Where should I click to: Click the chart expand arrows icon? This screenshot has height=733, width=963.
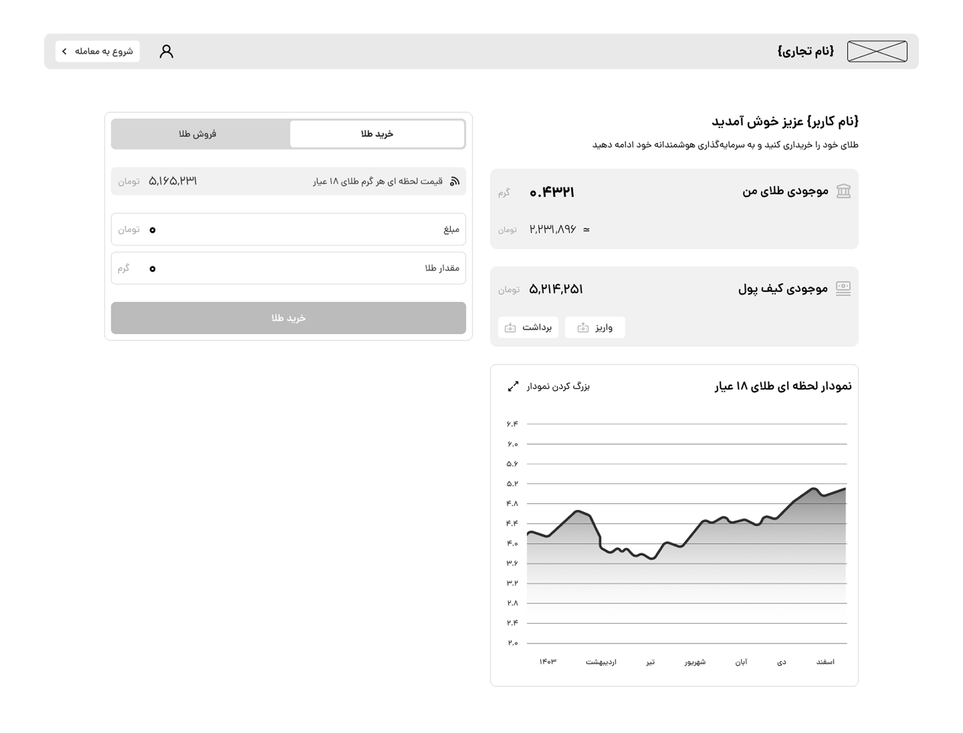tap(513, 386)
